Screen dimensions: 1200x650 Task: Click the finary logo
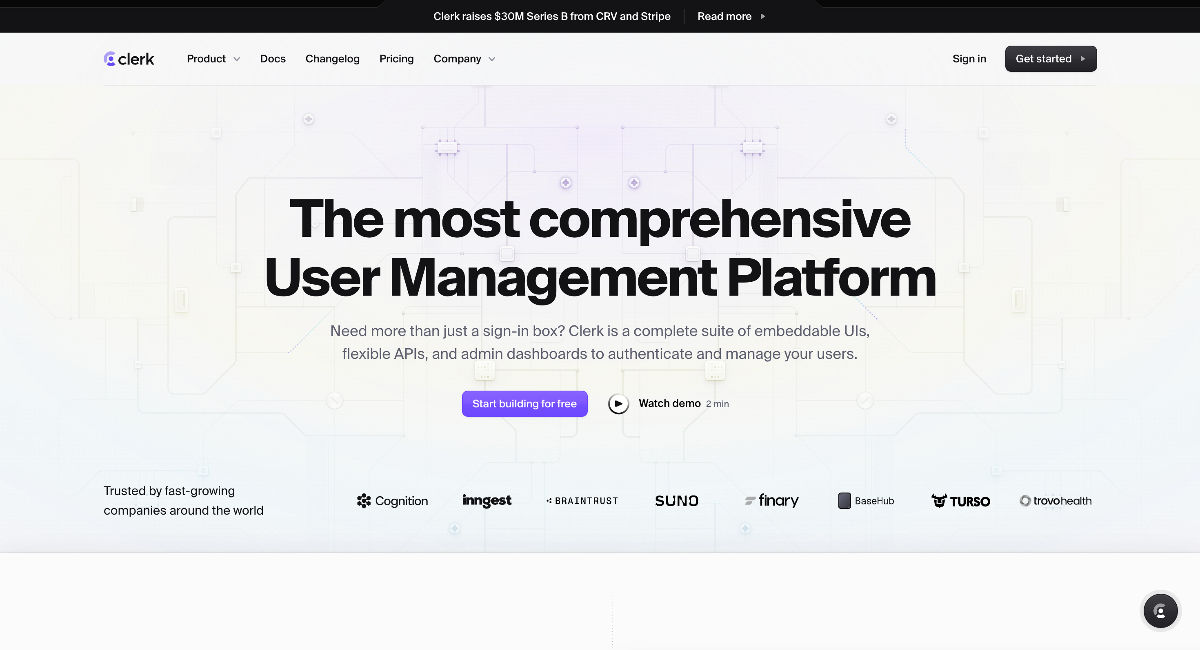(x=771, y=501)
